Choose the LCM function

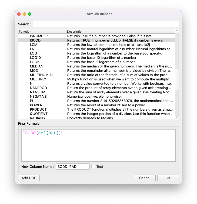pos(96,45)
